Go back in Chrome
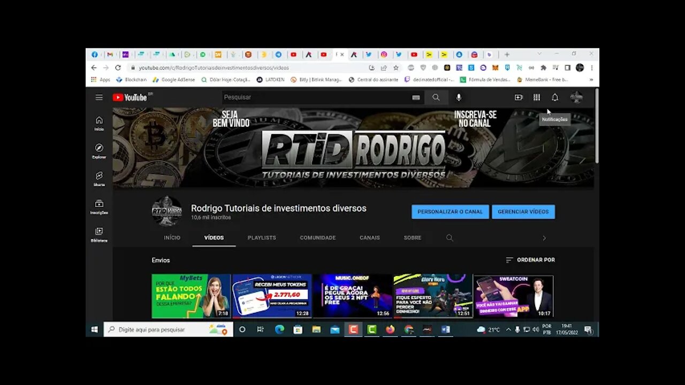 pos(94,68)
